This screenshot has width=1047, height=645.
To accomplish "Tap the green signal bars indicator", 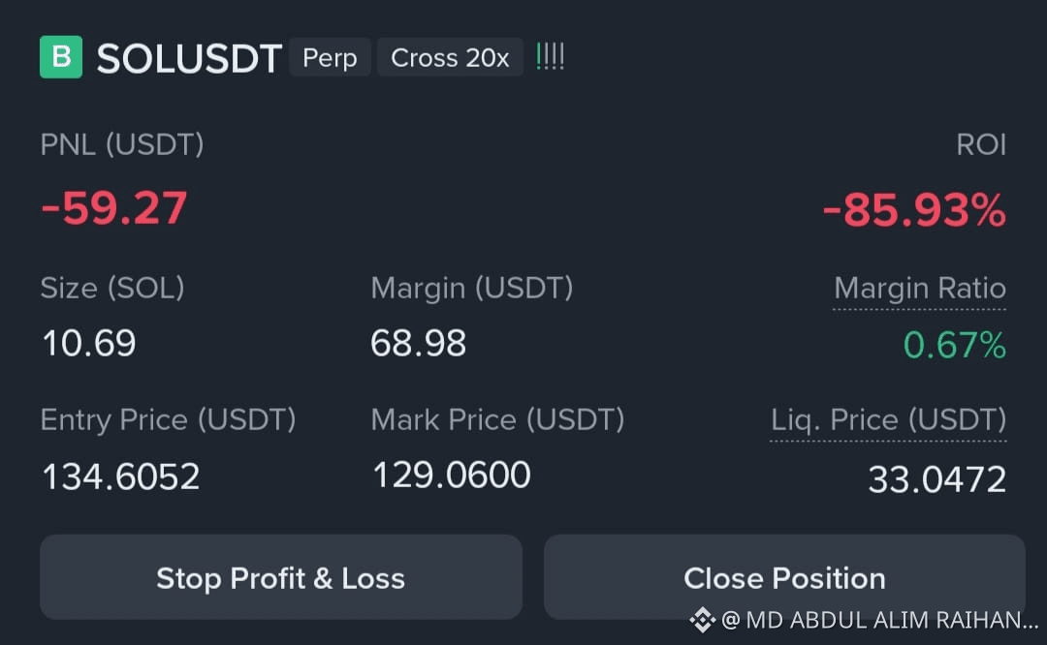I will [x=551, y=57].
